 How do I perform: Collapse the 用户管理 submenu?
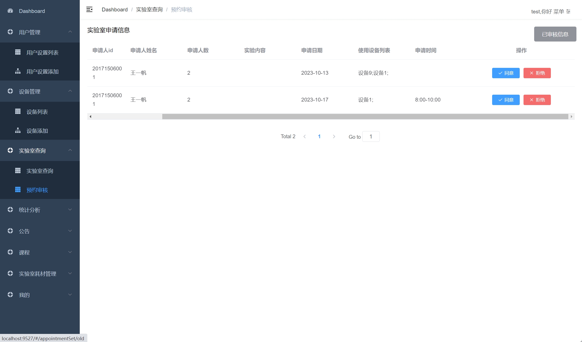70,32
